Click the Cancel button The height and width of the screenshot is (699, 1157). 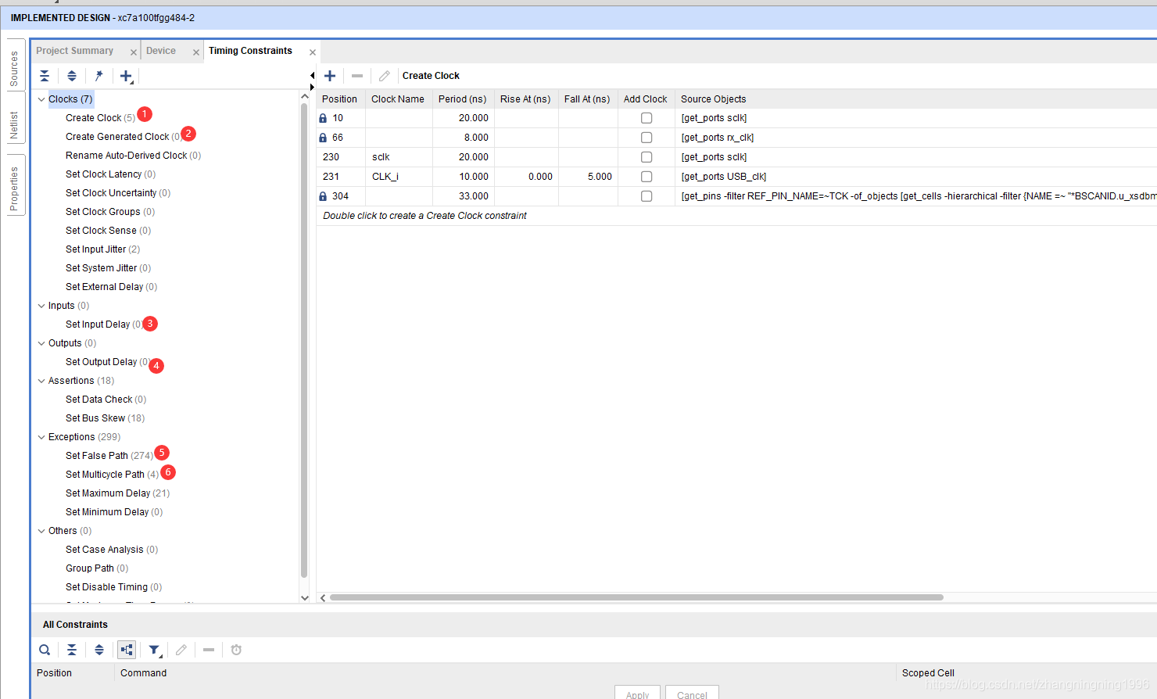click(x=692, y=694)
